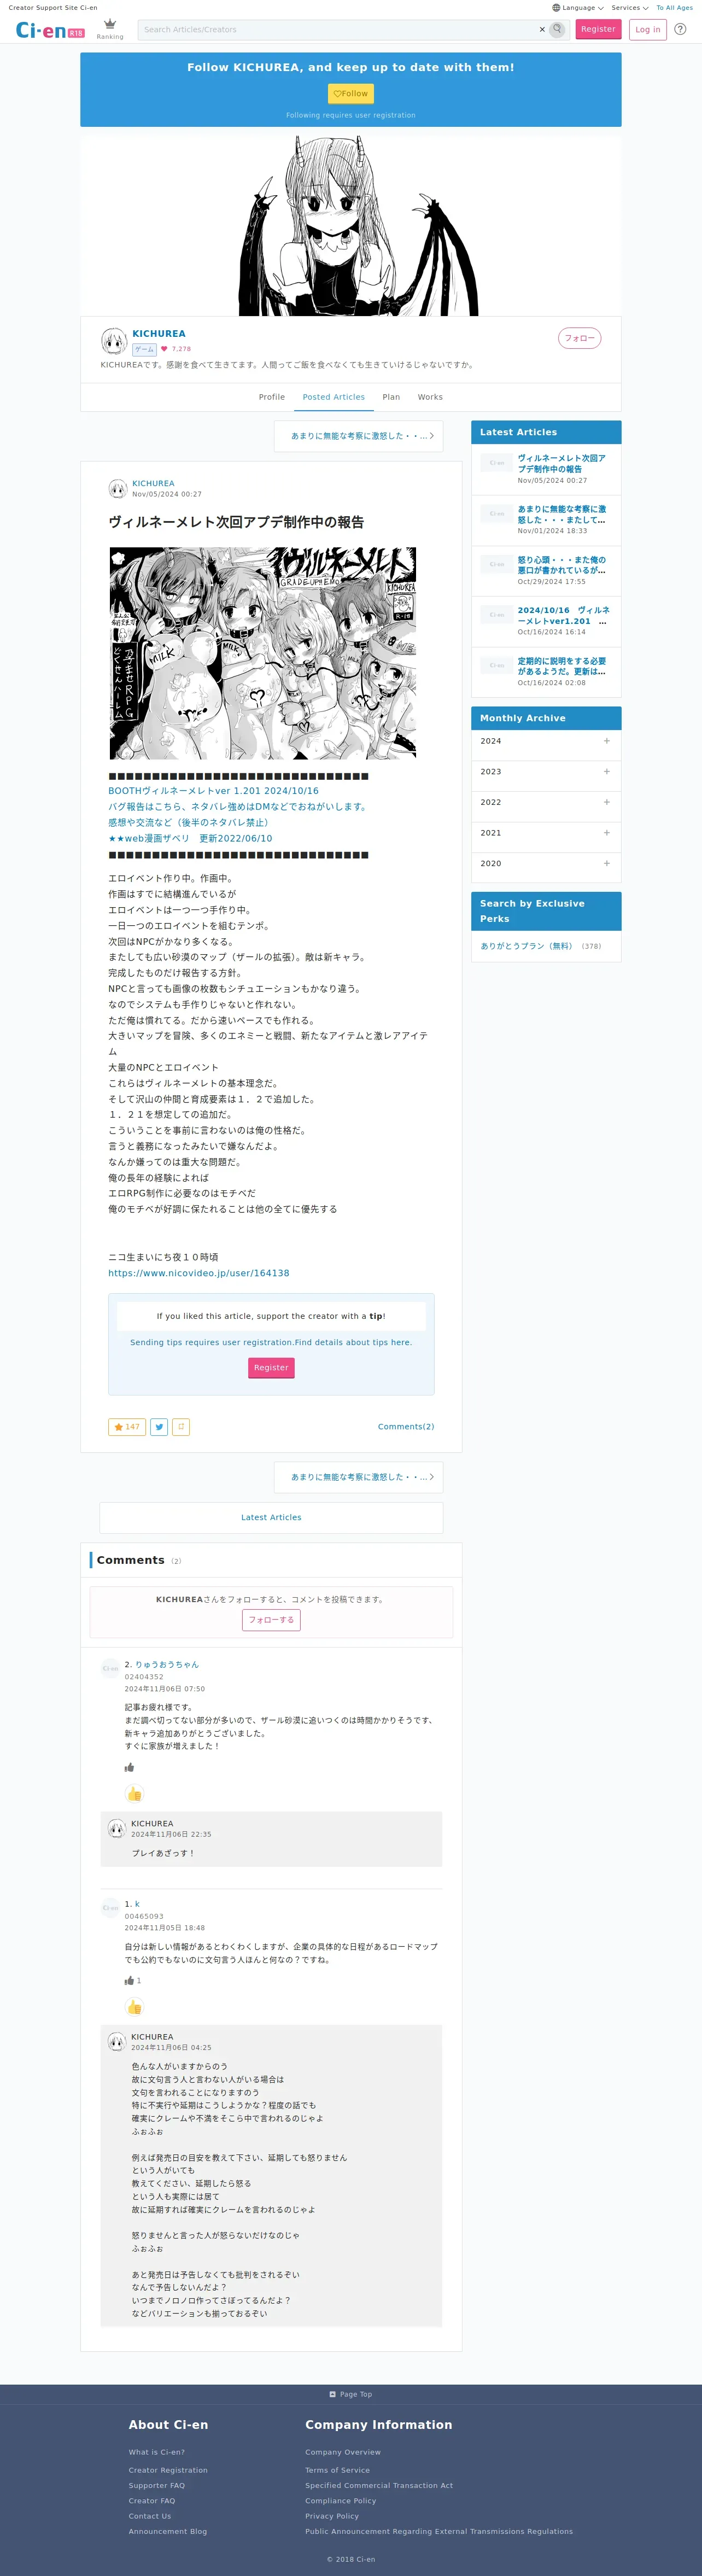
Task: Click thumbs-up emoji under k's comment
Action: 134,2007
